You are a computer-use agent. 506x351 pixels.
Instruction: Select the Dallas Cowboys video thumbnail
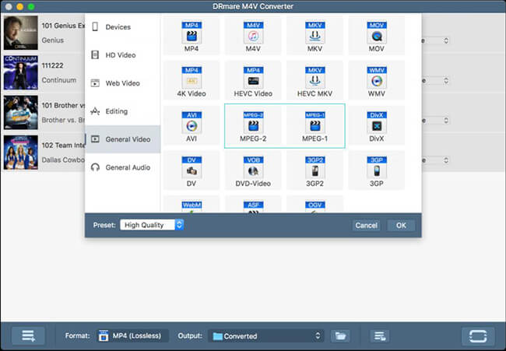coord(21,153)
